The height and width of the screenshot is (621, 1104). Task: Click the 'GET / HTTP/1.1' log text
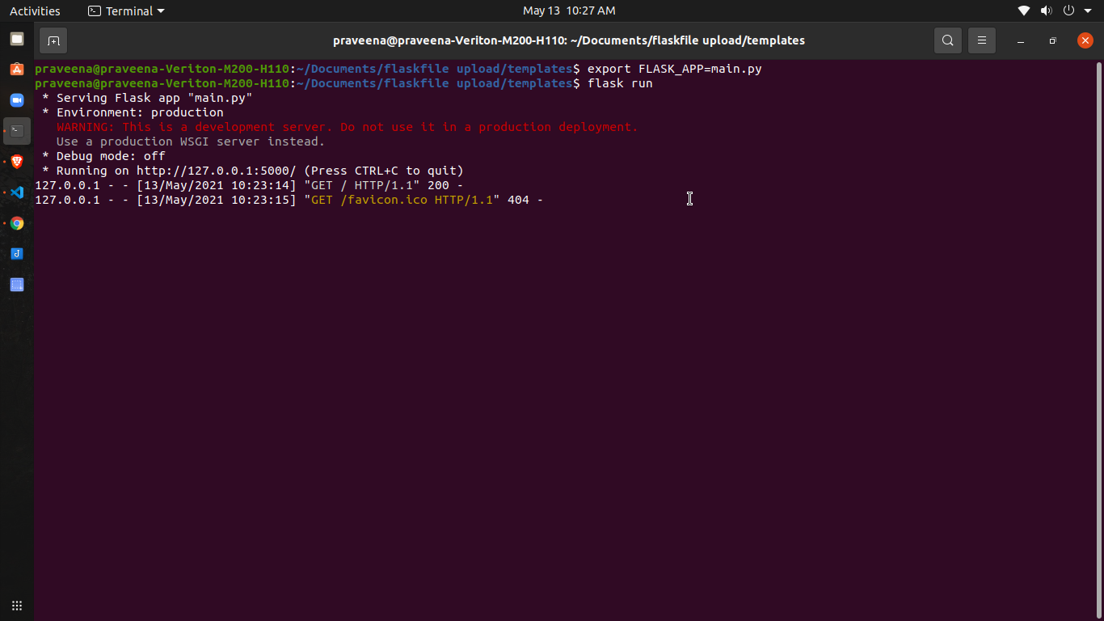pyautogui.click(x=361, y=185)
